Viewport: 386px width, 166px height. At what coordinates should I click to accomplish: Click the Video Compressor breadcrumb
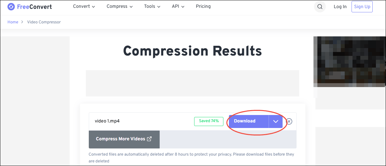tap(44, 22)
